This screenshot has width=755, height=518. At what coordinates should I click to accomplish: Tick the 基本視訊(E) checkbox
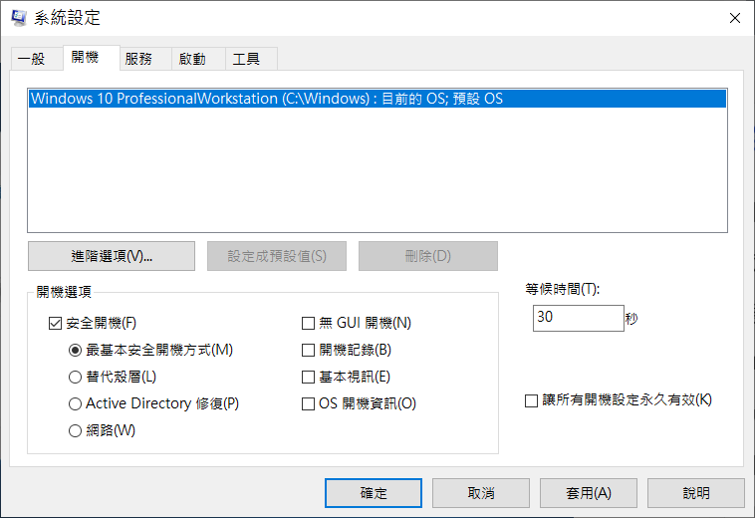click(x=308, y=377)
